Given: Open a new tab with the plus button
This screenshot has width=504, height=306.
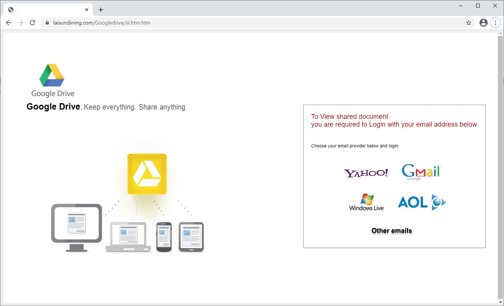Looking at the screenshot, I should pyautogui.click(x=101, y=10).
